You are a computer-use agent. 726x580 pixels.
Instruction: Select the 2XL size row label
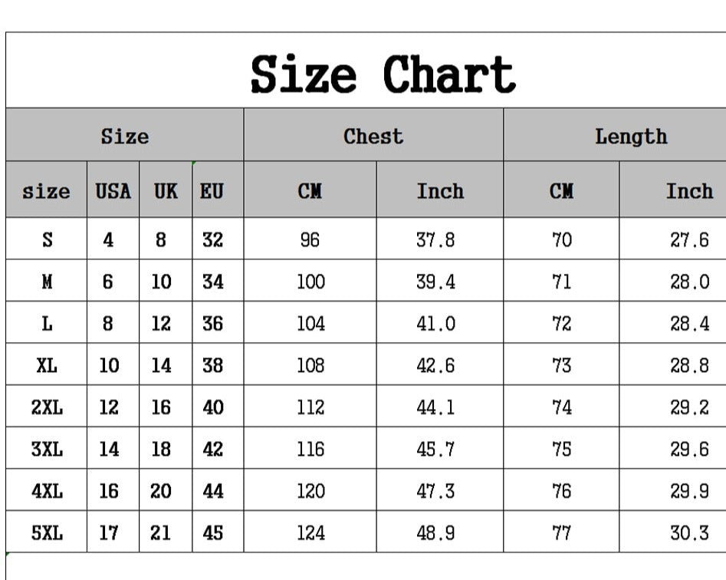tap(46, 407)
